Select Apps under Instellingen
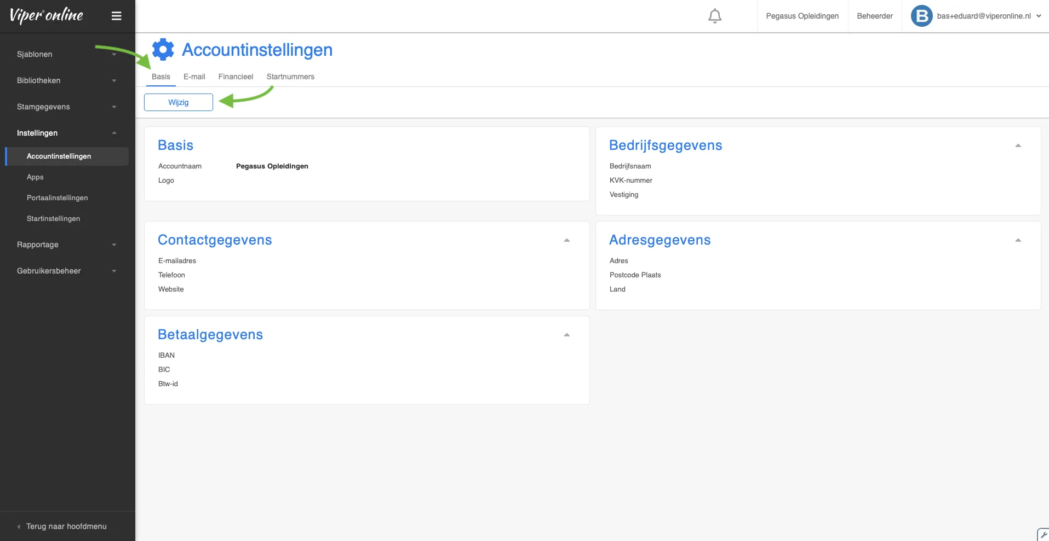Viewport: 1049px width, 541px height. click(x=35, y=177)
